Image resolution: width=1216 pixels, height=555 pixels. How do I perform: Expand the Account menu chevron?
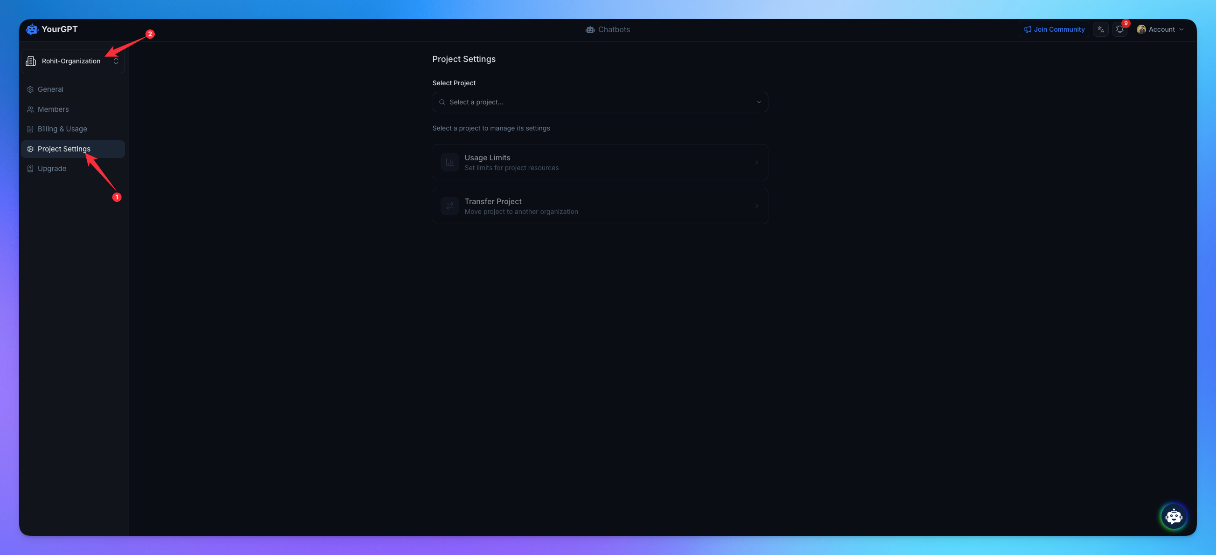click(x=1181, y=29)
